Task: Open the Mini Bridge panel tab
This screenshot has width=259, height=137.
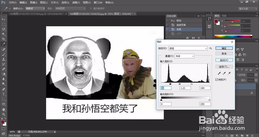Action: coord(15,135)
